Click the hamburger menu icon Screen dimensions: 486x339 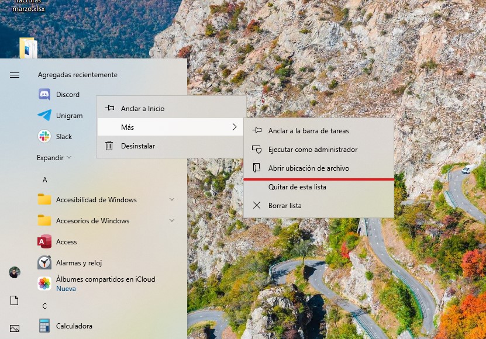click(x=15, y=75)
